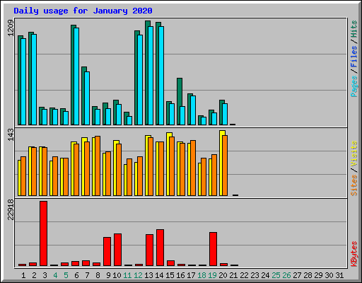Select the yellow Visits bar for day 20
The width and height of the screenshot is (362, 283).
point(221,163)
